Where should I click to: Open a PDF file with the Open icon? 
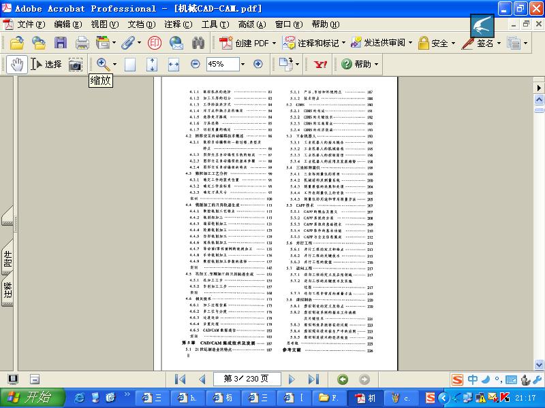[16, 42]
